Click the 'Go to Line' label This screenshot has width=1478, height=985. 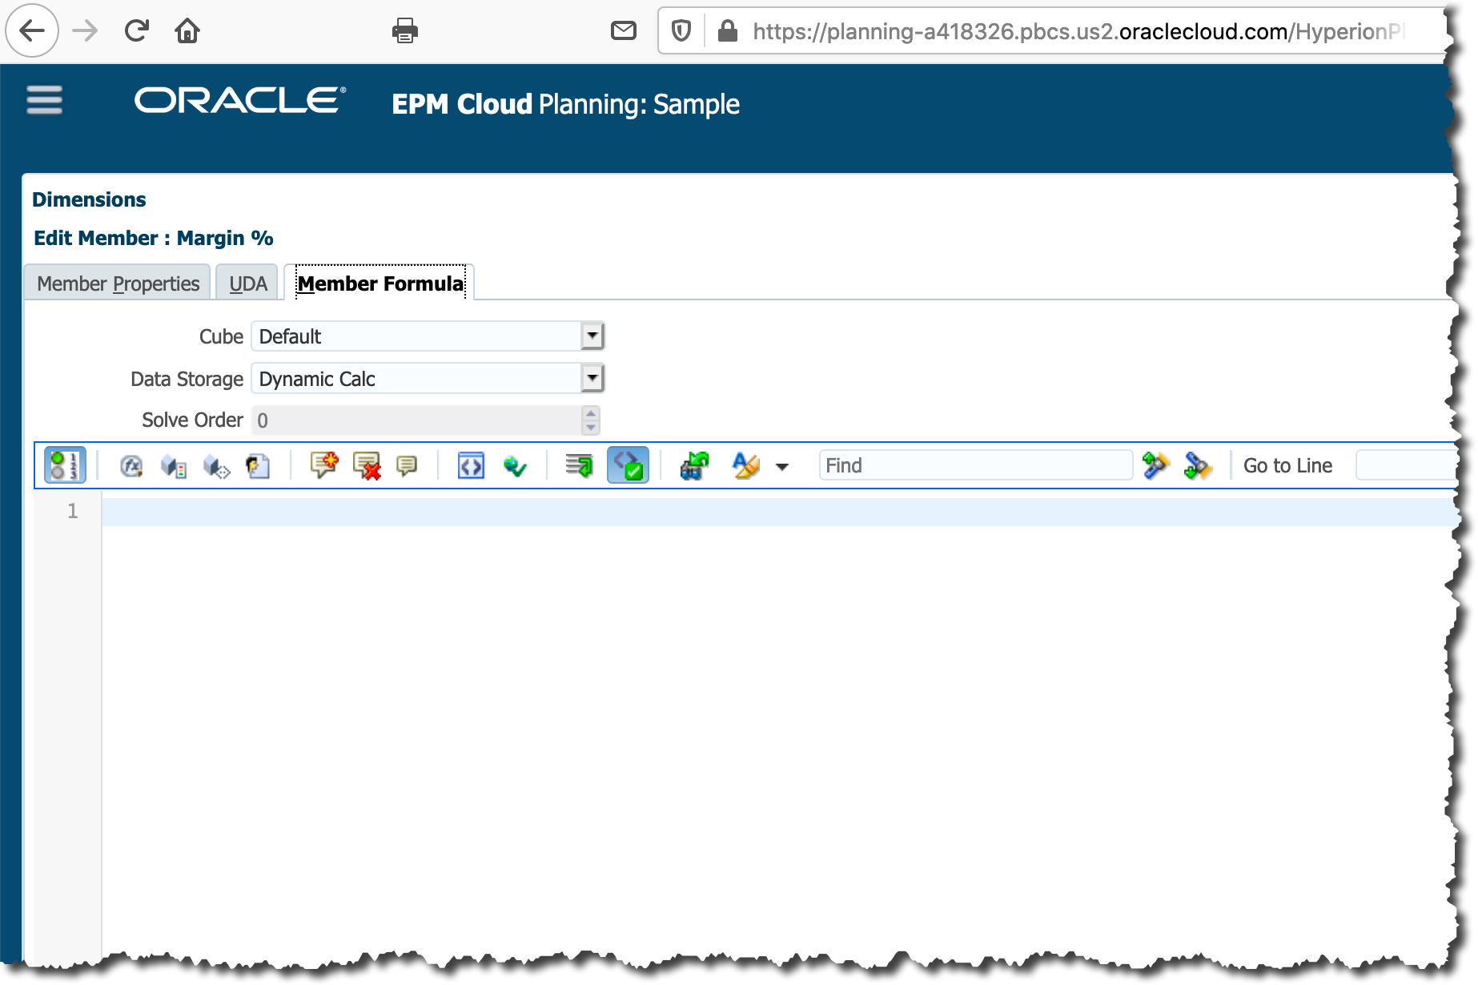1287,465
